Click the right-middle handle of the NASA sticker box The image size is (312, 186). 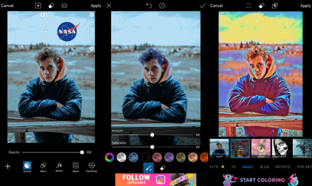click(x=88, y=31)
